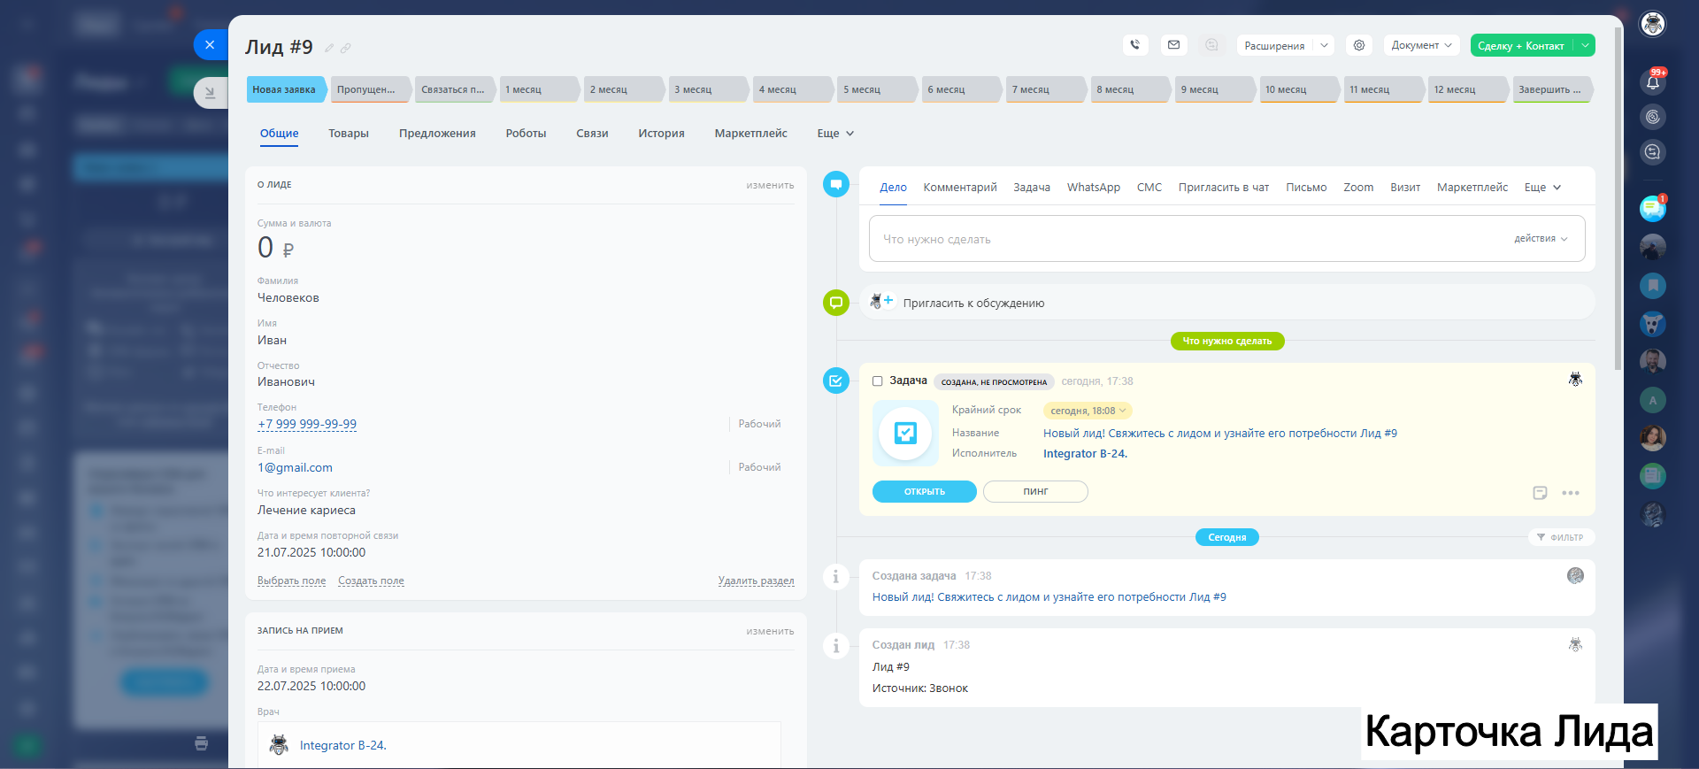Switch to the Товары tab

(349, 134)
